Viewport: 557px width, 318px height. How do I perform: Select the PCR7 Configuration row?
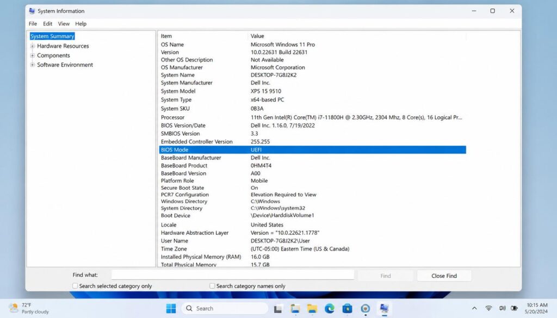pyautogui.click(x=313, y=195)
